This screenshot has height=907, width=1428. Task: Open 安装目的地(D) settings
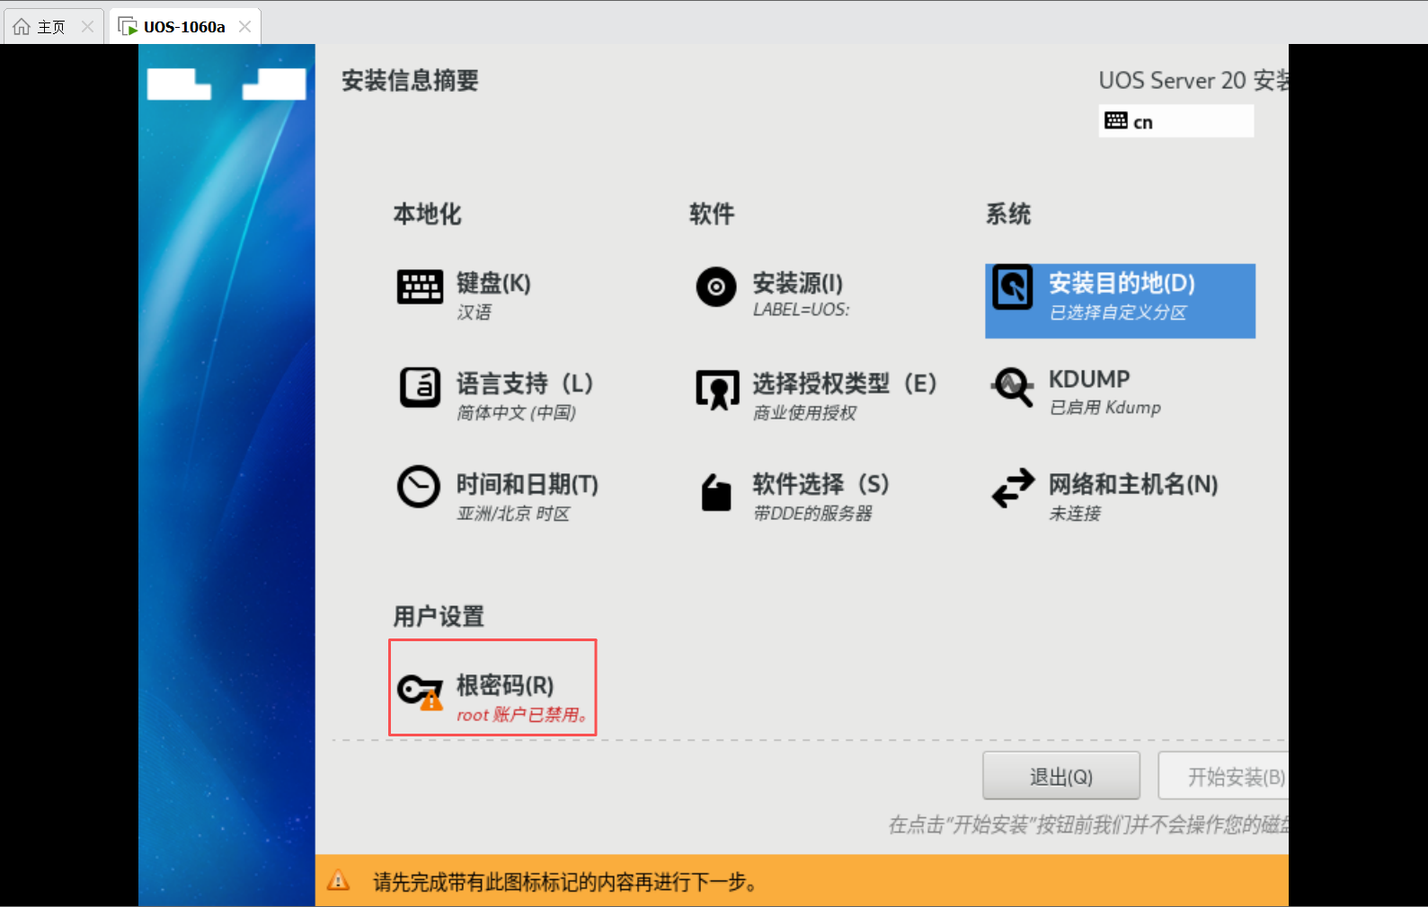(x=1120, y=301)
